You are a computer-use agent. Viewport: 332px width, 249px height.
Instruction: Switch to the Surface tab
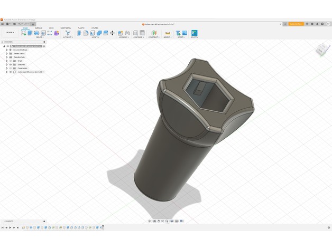pyautogui.click(x=39, y=28)
